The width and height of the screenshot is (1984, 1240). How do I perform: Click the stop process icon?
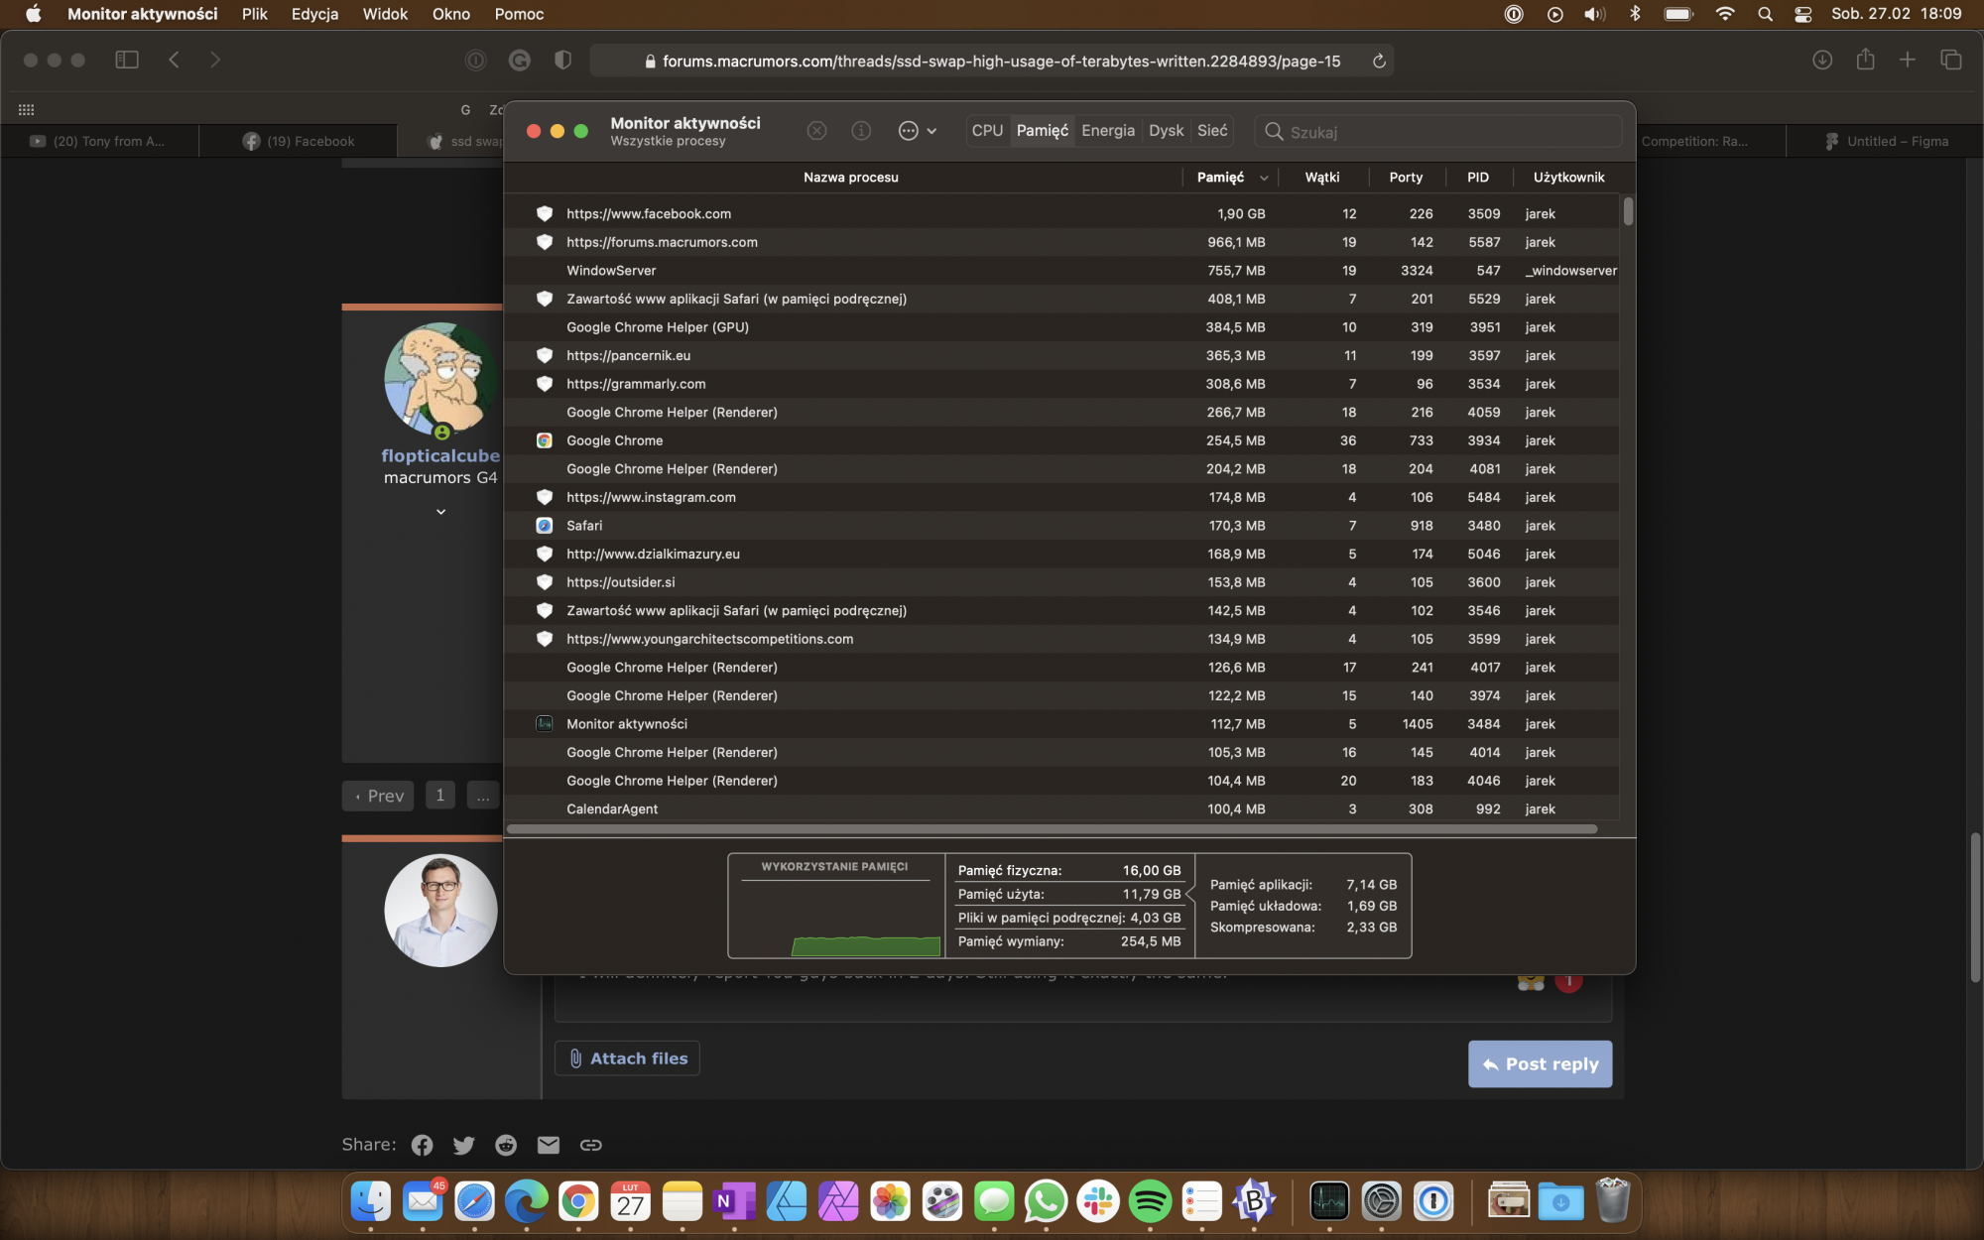coord(816,131)
